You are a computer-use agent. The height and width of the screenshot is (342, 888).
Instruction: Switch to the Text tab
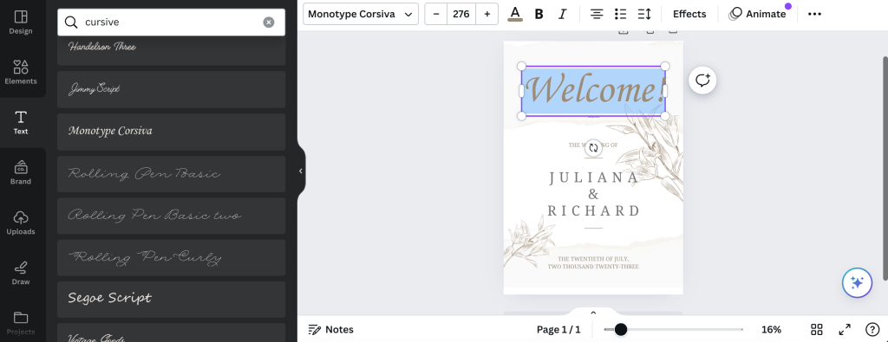pos(21,123)
